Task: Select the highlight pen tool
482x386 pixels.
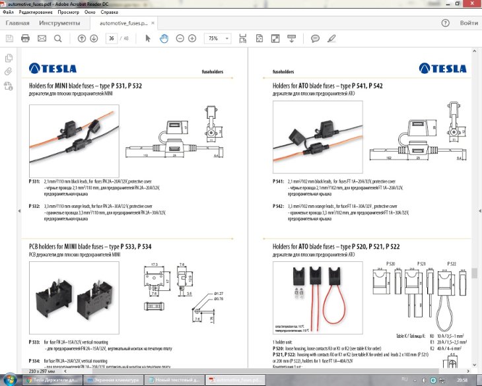Action: 331,38
